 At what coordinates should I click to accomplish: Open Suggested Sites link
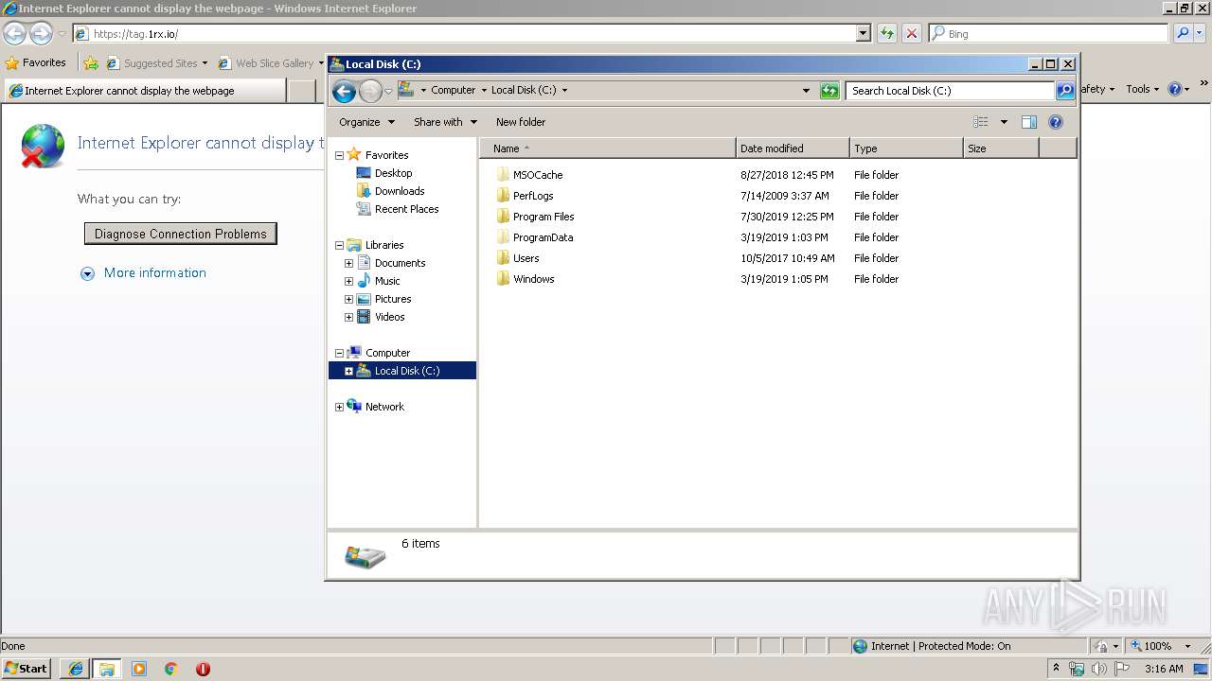(x=158, y=63)
